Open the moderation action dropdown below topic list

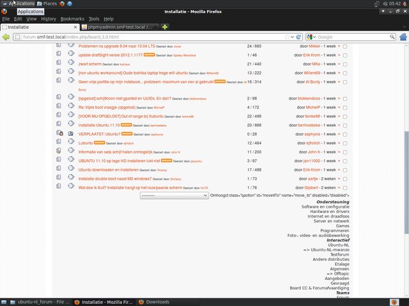coord(174,196)
